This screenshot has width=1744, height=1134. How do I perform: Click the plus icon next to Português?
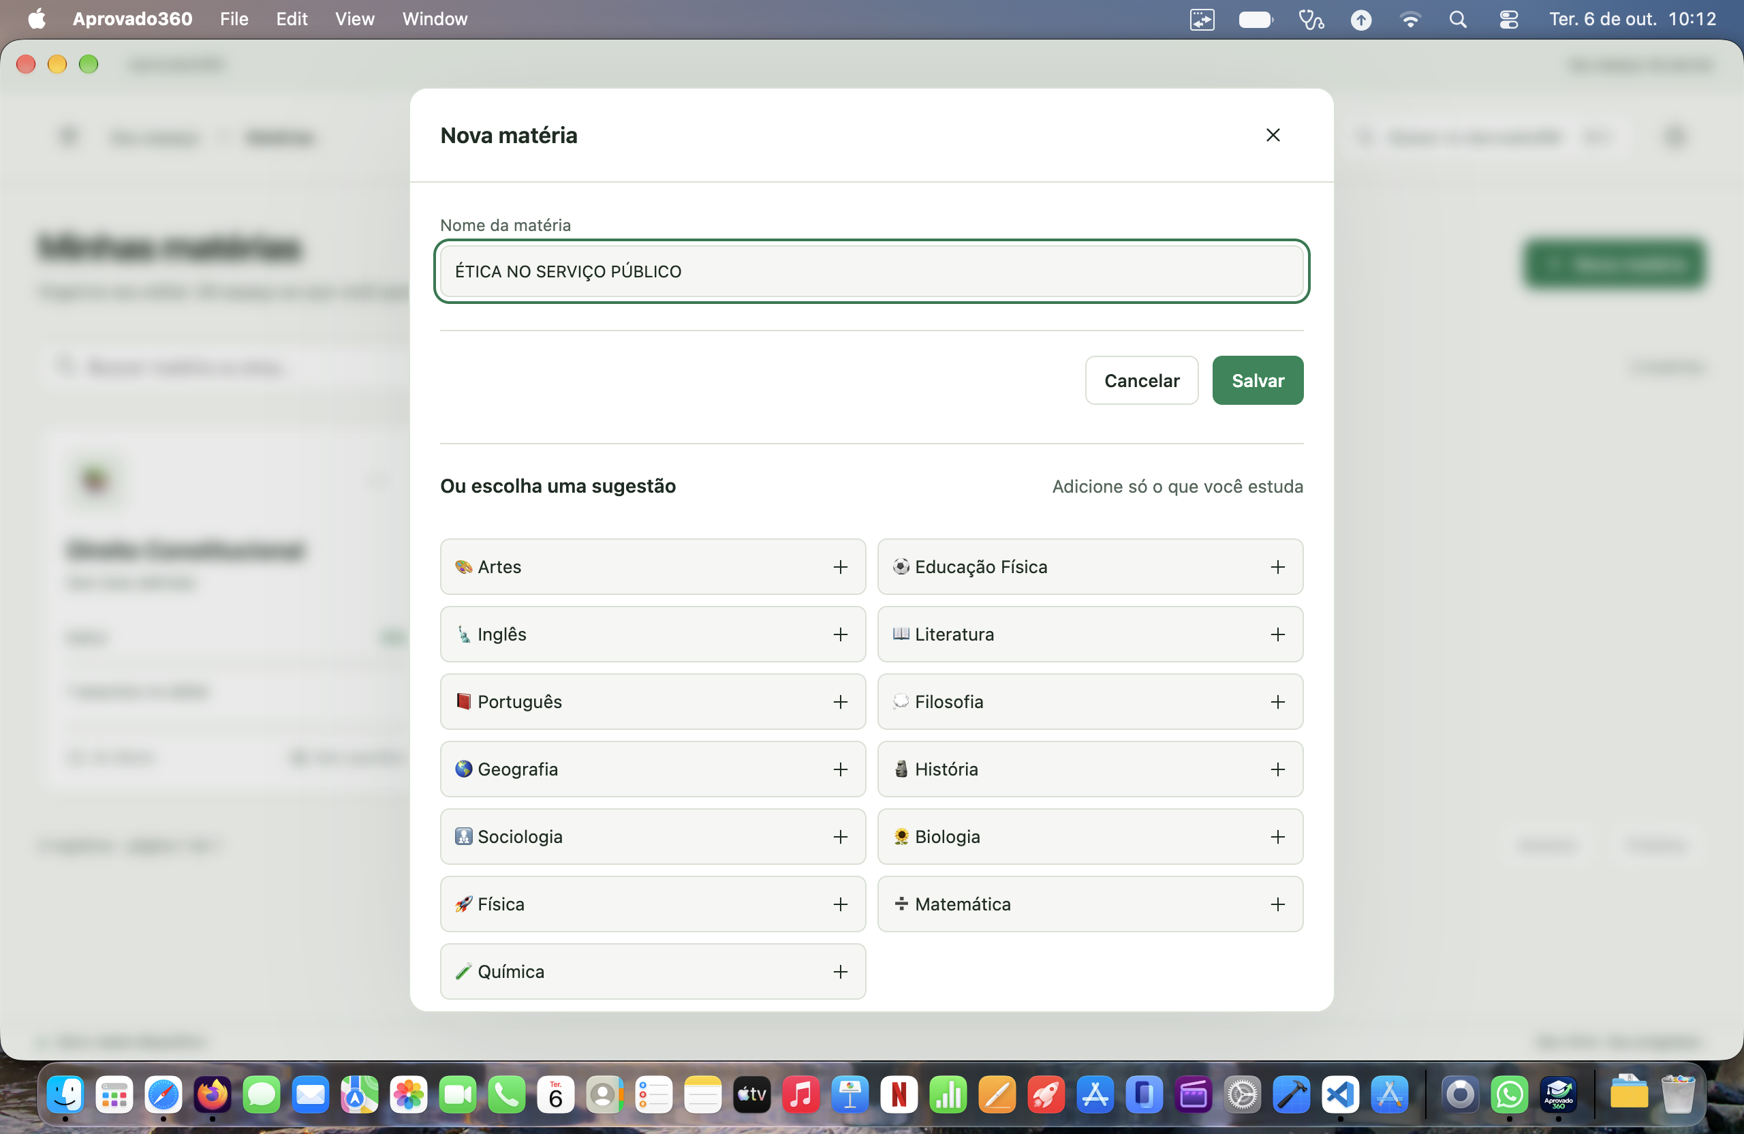point(840,701)
